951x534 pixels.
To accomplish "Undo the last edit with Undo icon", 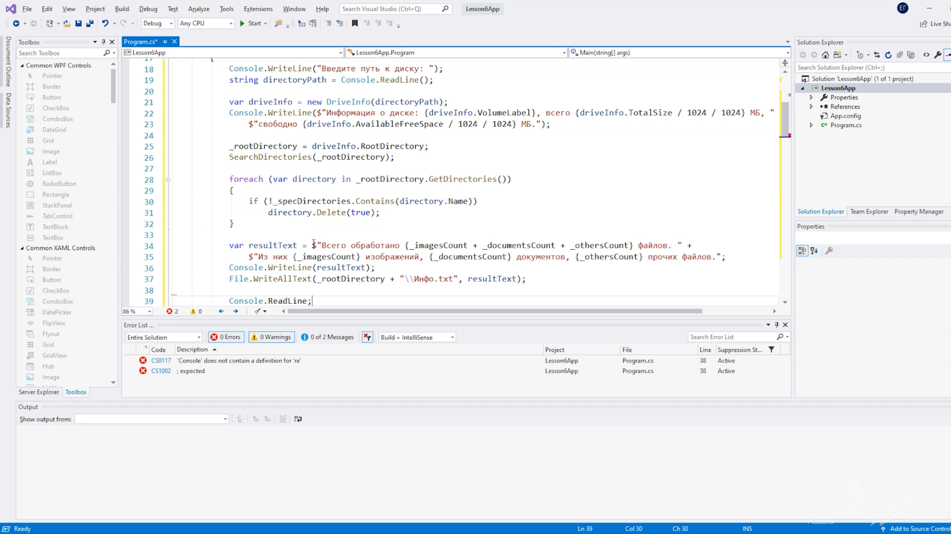I will pos(105,23).
